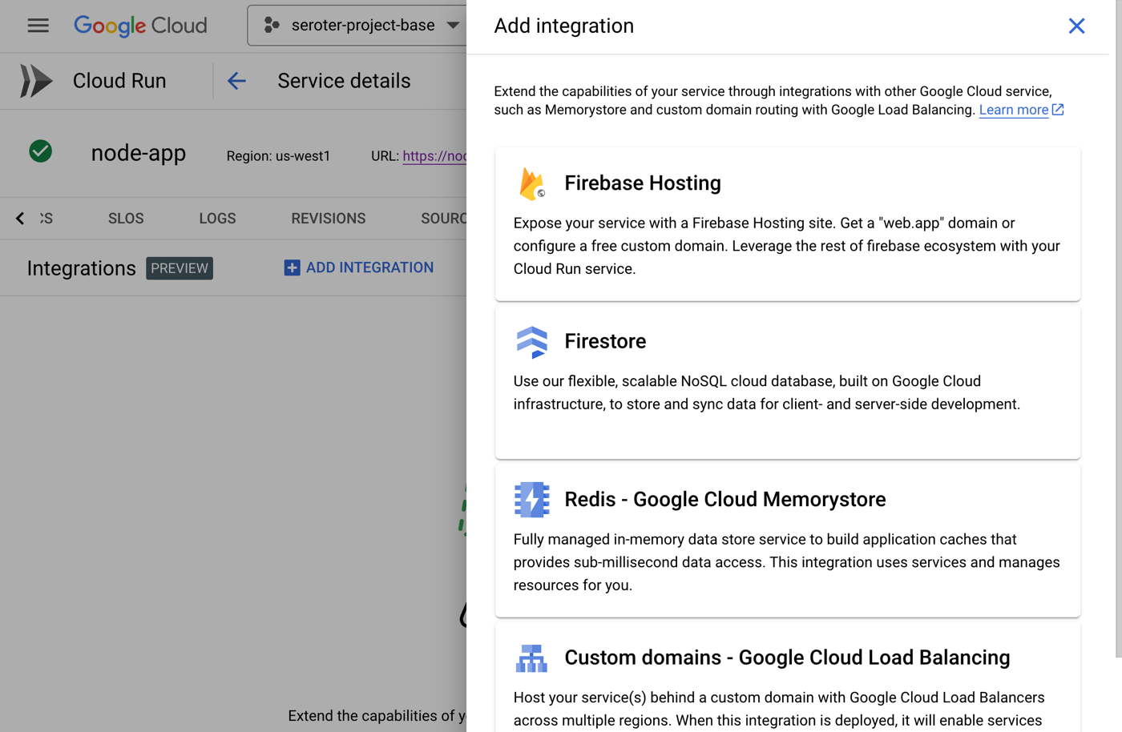Open the Learn more link
1122x732 pixels.
coord(1013,110)
